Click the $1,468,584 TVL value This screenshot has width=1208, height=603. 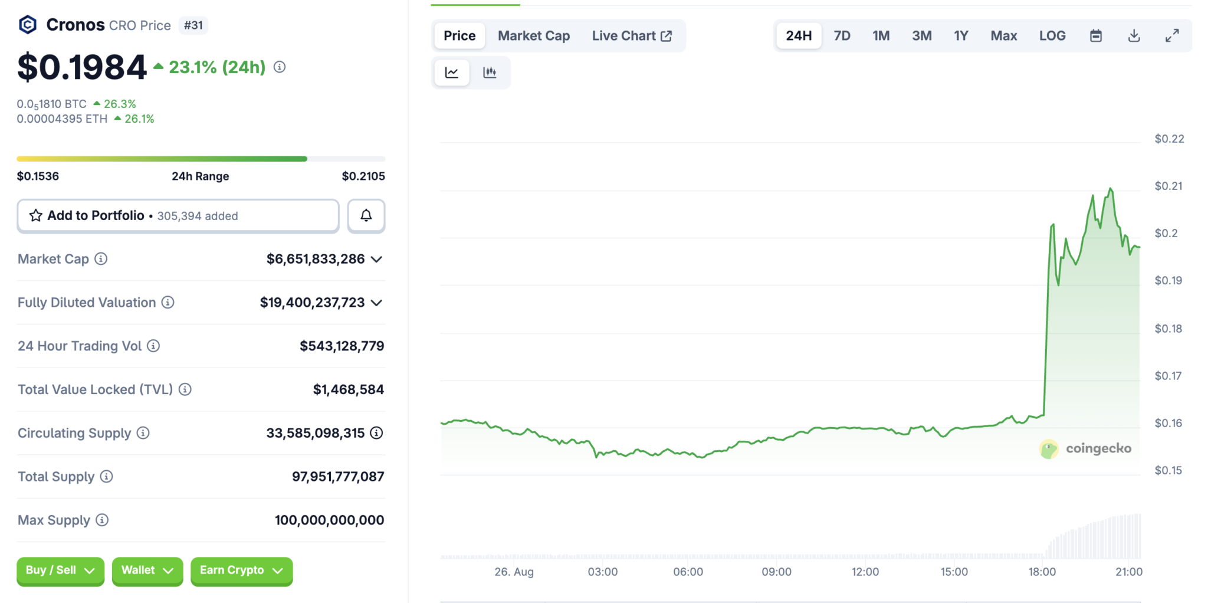[x=349, y=390]
